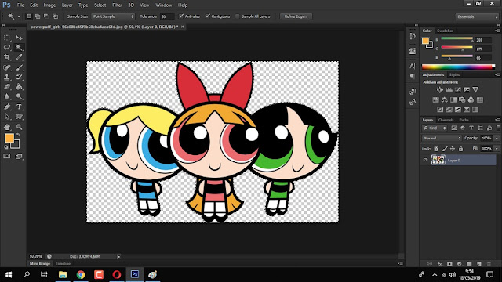
Task: Select the Spot Healing Brush tool
Action: (7, 67)
